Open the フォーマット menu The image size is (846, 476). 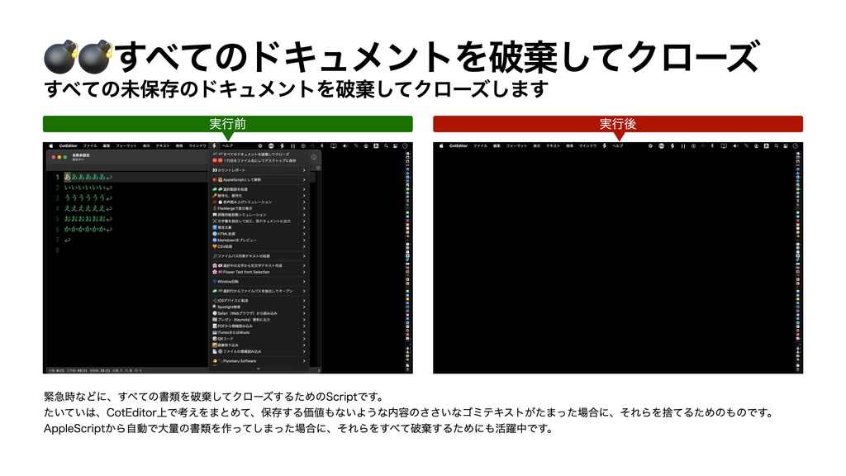pyautogui.click(x=126, y=145)
